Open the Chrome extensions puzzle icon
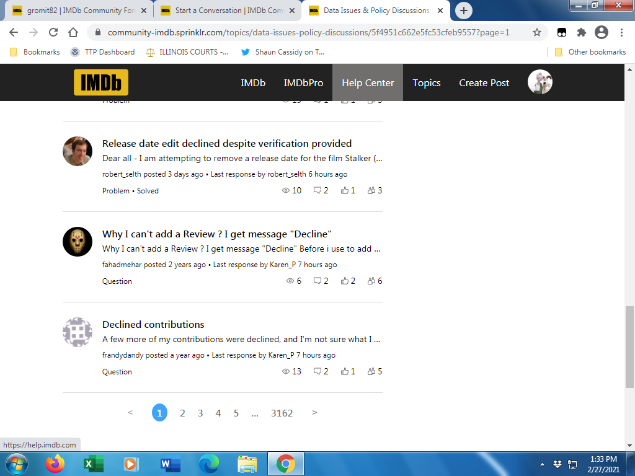 [x=581, y=32]
